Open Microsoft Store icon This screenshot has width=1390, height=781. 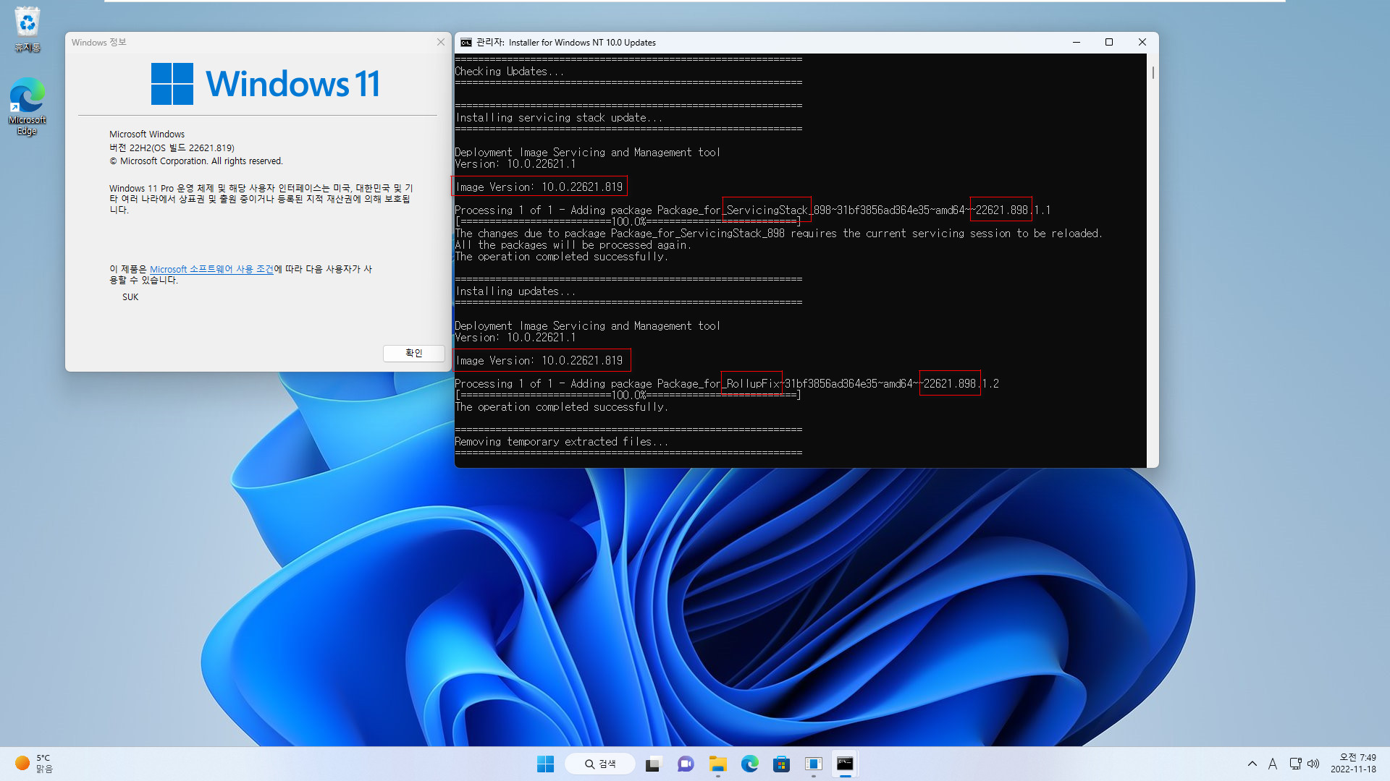pyautogui.click(x=781, y=763)
